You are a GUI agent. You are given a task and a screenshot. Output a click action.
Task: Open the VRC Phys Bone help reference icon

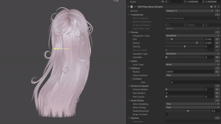click(x=211, y=6)
